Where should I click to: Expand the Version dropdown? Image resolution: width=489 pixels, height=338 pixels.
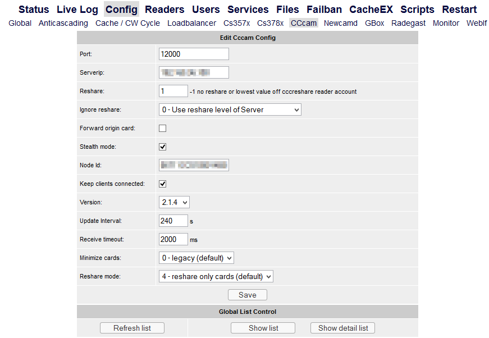(174, 202)
